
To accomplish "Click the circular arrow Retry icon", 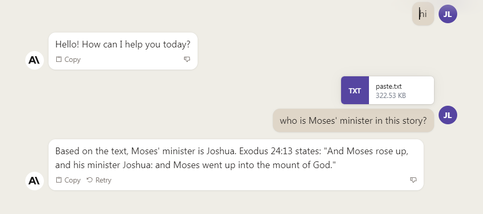I will coord(90,180).
